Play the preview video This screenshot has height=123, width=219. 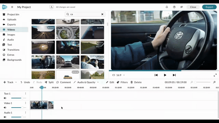[x=165, y=75]
